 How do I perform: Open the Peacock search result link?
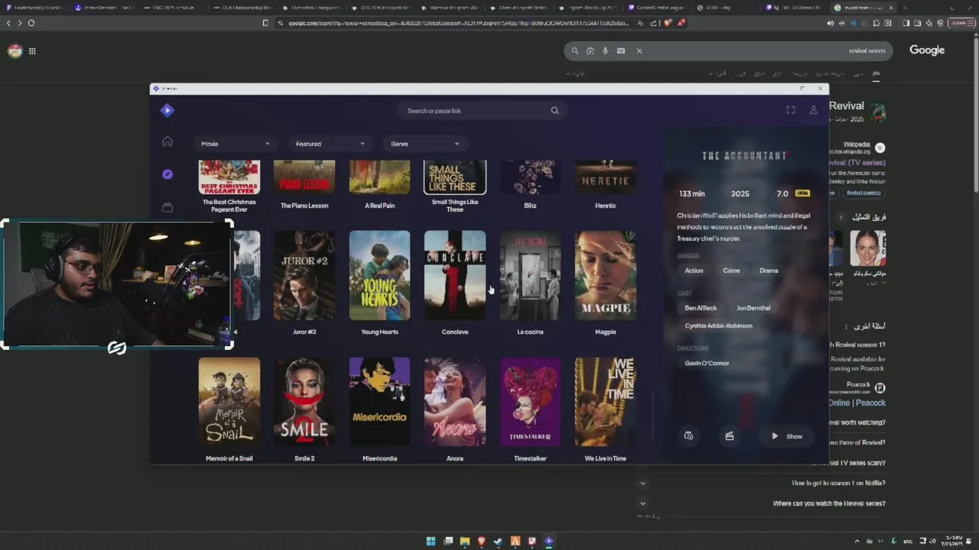[x=857, y=403]
